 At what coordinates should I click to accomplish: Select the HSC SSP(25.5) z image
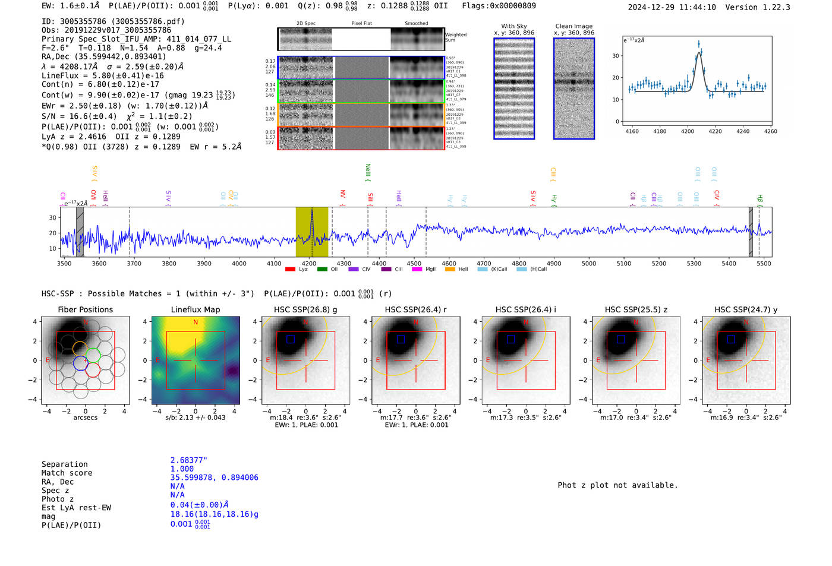click(636, 360)
